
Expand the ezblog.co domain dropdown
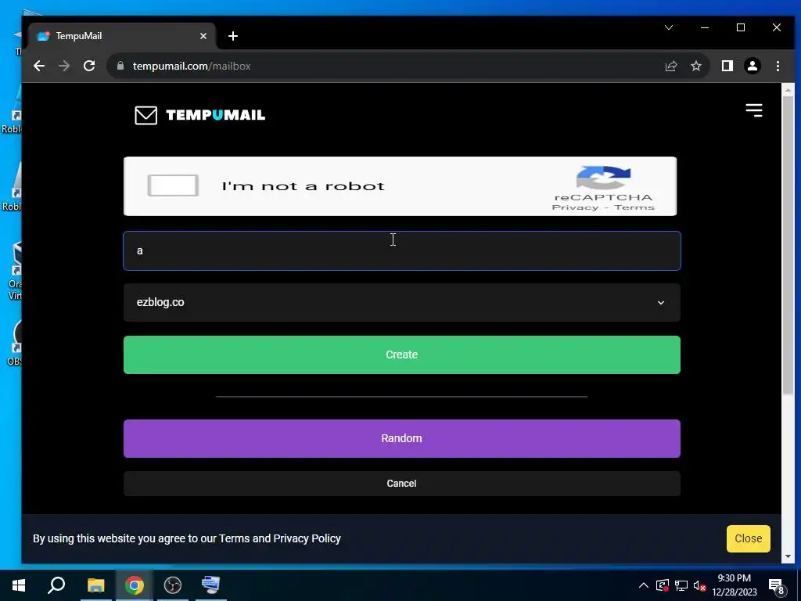click(401, 303)
